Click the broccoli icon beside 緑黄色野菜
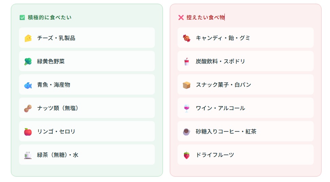 point(28,61)
